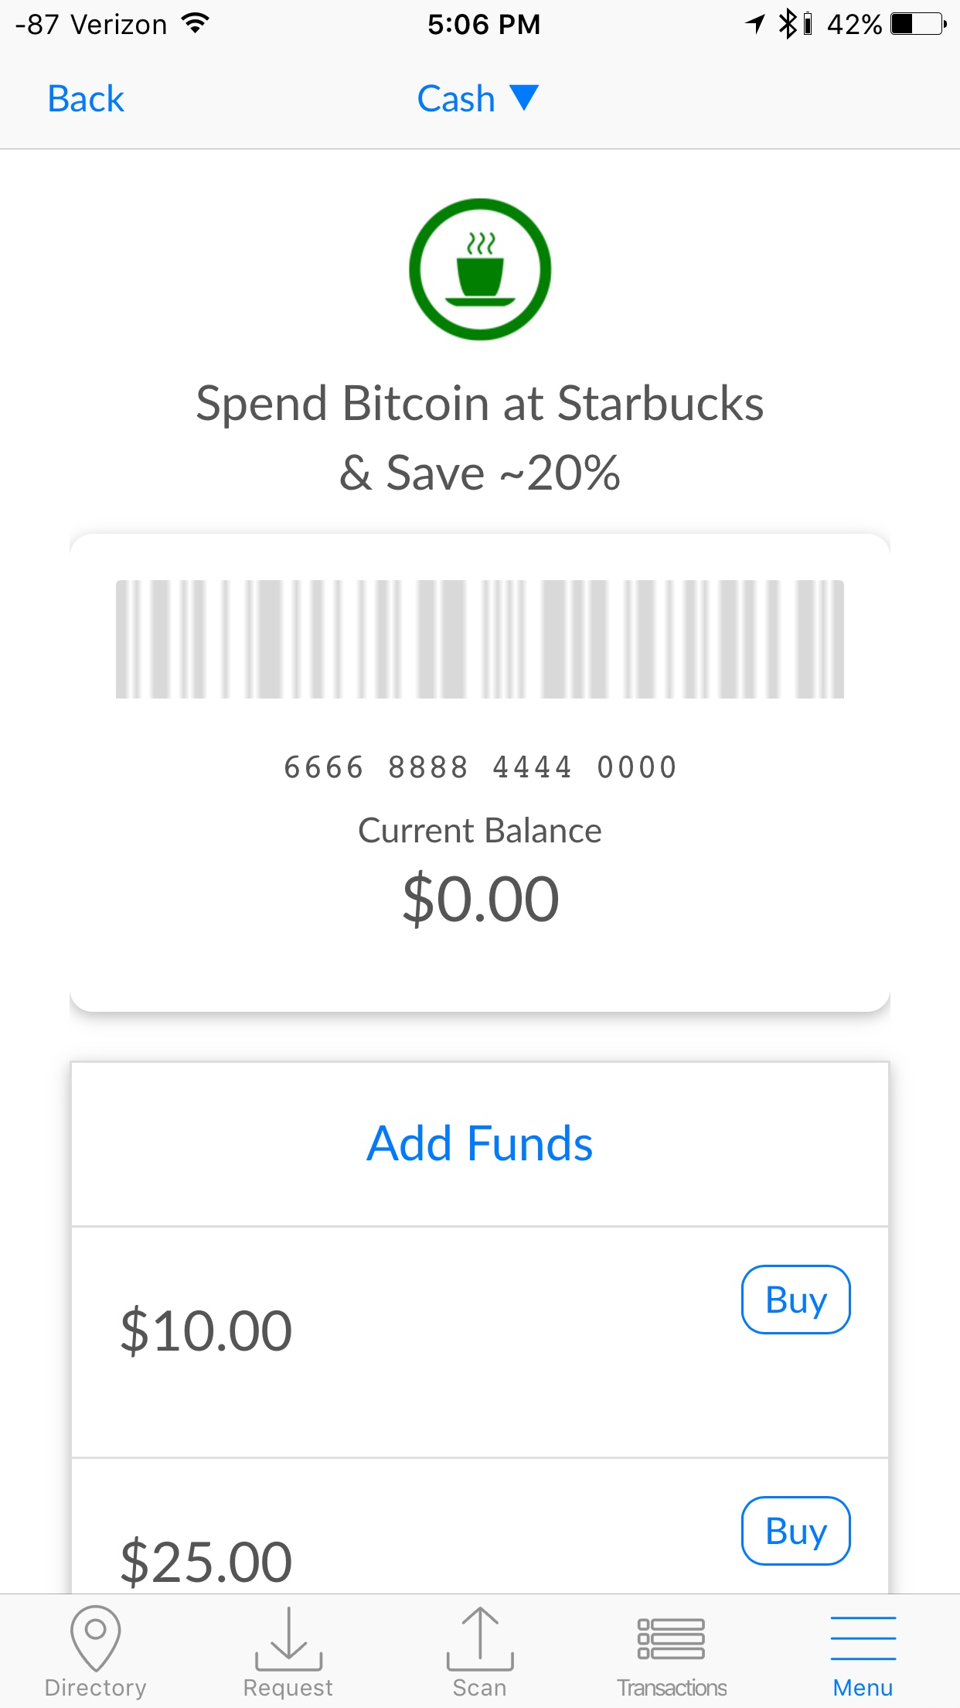The width and height of the screenshot is (960, 1708).
Task: Tap the Add Funds header
Action: point(480,1143)
